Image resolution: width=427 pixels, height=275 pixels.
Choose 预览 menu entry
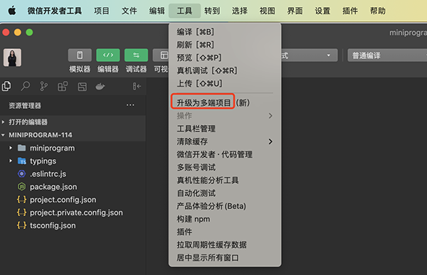pyautogui.click(x=225, y=58)
